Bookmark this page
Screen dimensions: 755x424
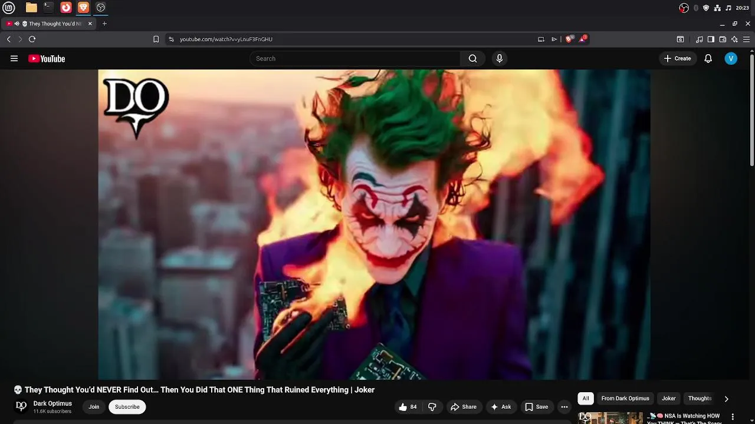[156, 39]
